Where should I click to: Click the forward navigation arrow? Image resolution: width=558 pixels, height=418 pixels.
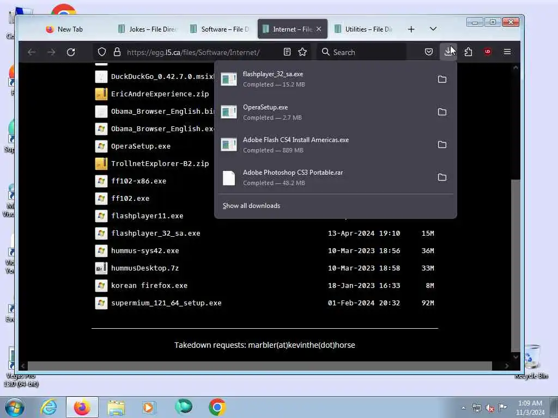click(x=51, y=52)
